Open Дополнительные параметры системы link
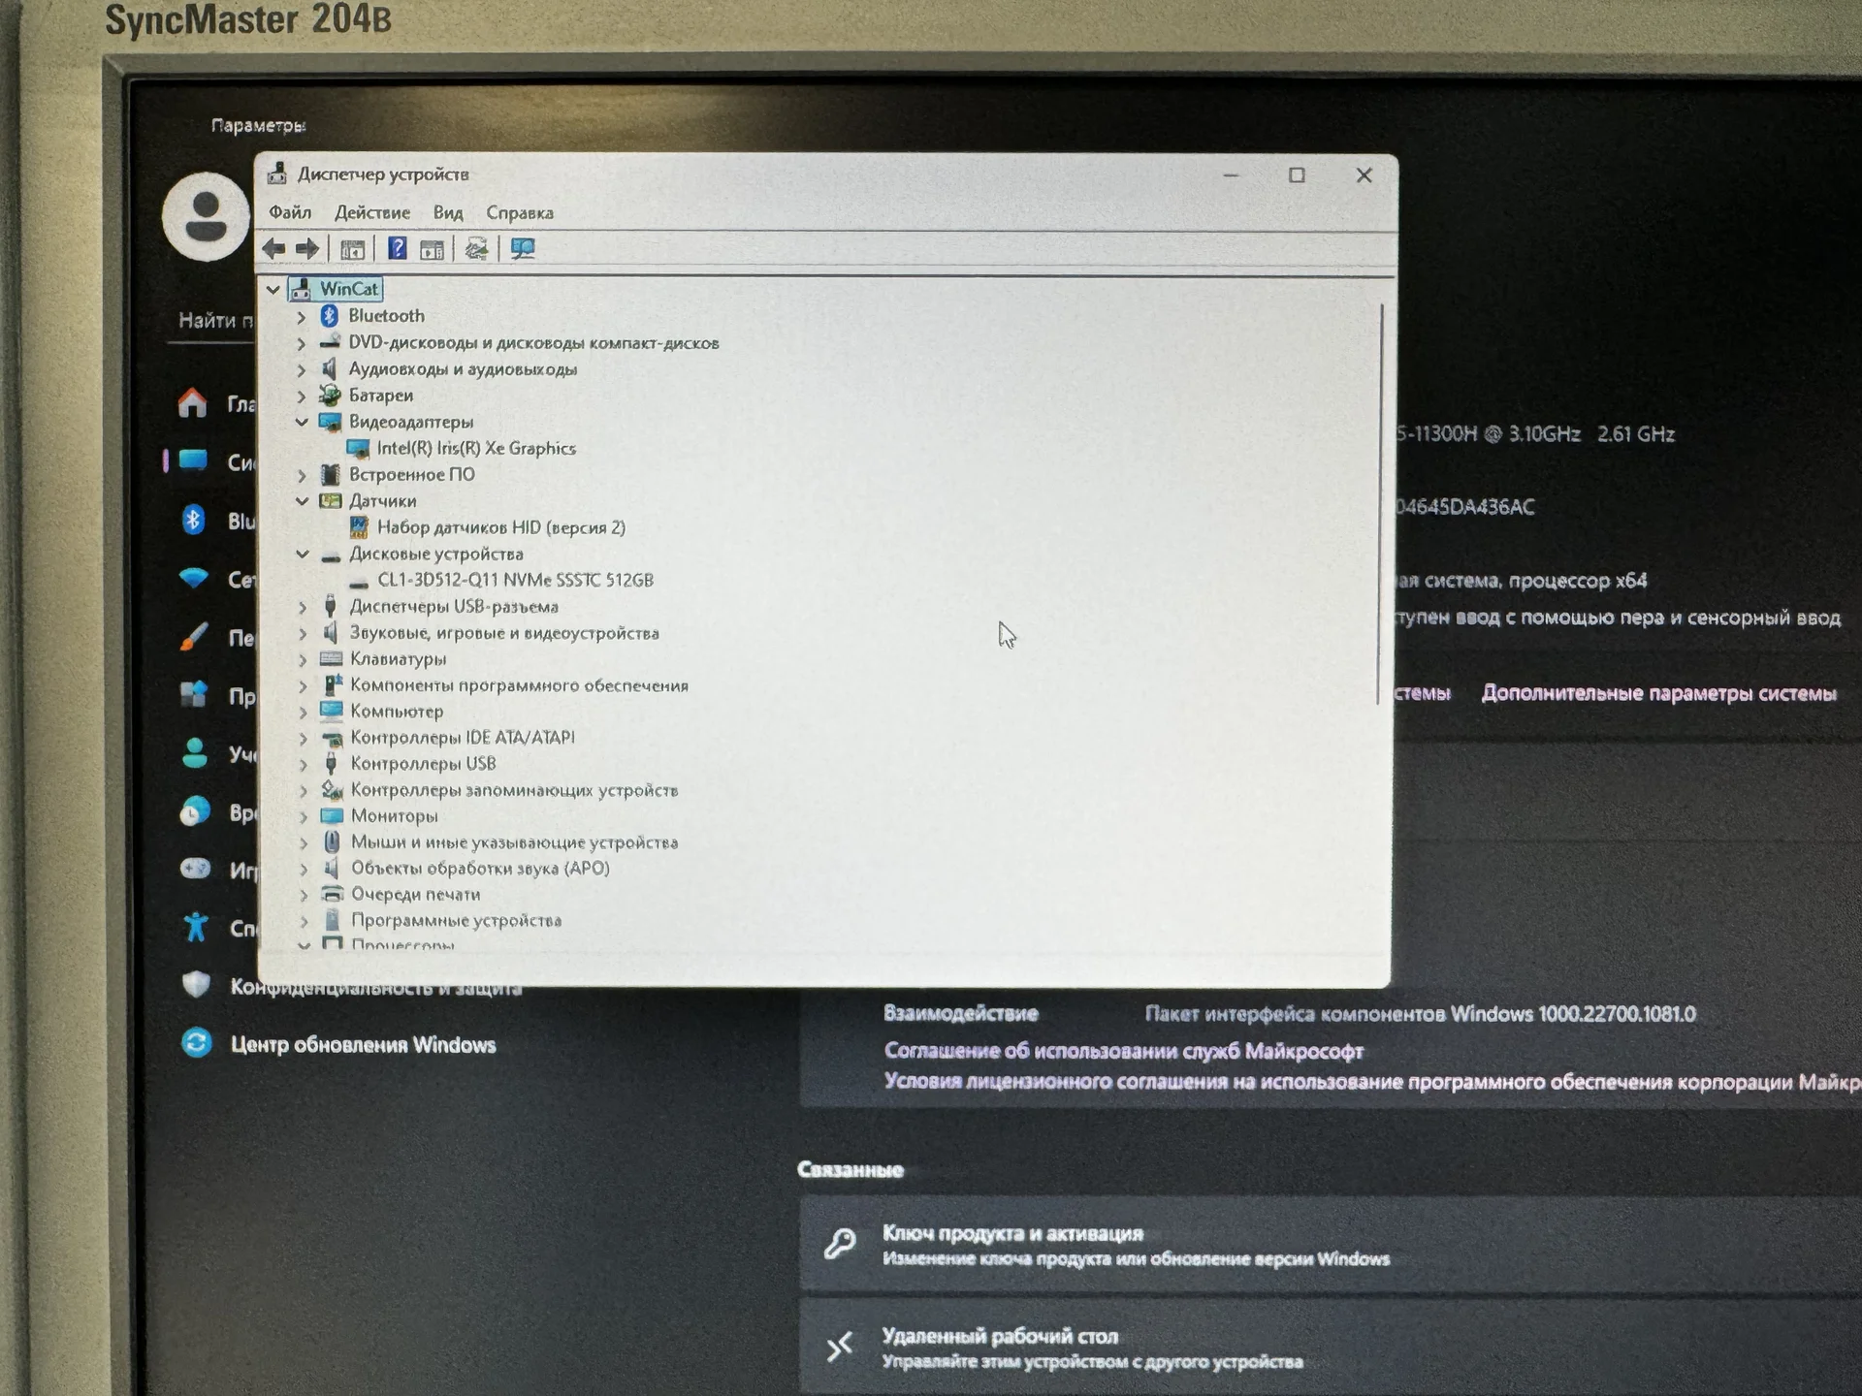The width and height of the screenshot is (1862, 1396). point(1659,693)
